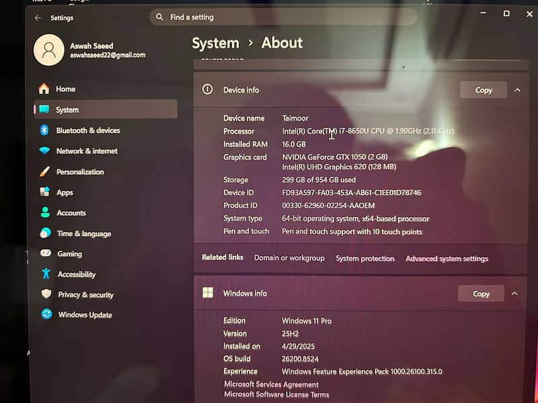538x403 pixels.
Task: Open the Home settings page
Action: point(106,89)
